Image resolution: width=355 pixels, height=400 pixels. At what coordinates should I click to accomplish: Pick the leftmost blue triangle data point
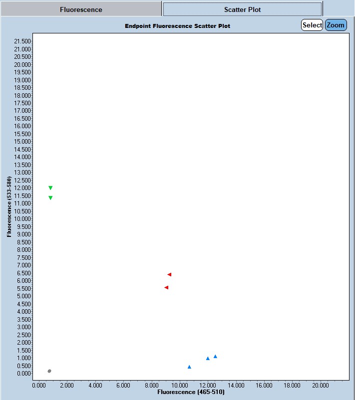(189, 367)
